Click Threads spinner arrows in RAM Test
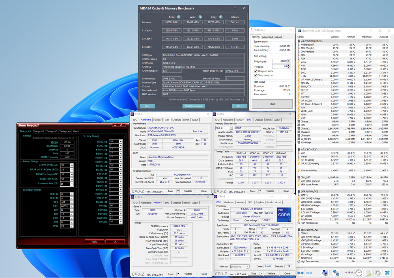The width and height of the screenshot is (394, 278). tap(288, 67)
